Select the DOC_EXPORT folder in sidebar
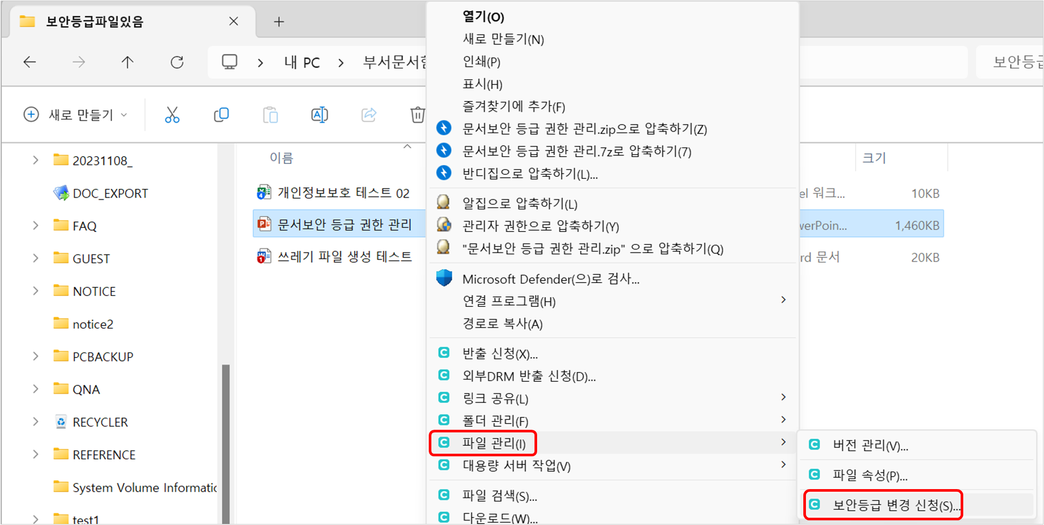 [110, 194]
